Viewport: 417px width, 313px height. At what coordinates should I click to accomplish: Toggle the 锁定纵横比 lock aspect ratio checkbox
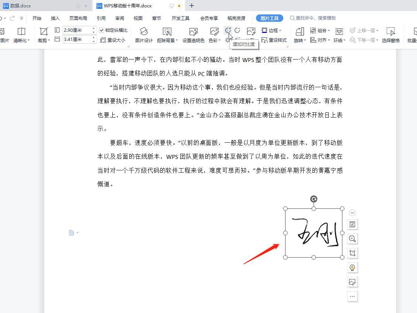(x=102, y=30)
